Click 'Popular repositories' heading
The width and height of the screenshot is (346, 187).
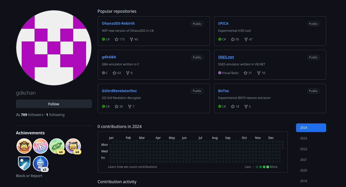pos(117,11)
